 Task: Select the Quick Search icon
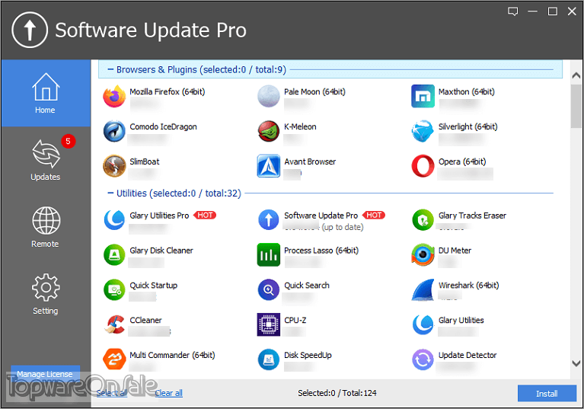(268, 289)
